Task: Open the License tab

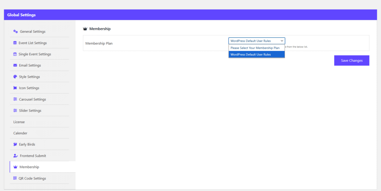Action: pos(39,122)
